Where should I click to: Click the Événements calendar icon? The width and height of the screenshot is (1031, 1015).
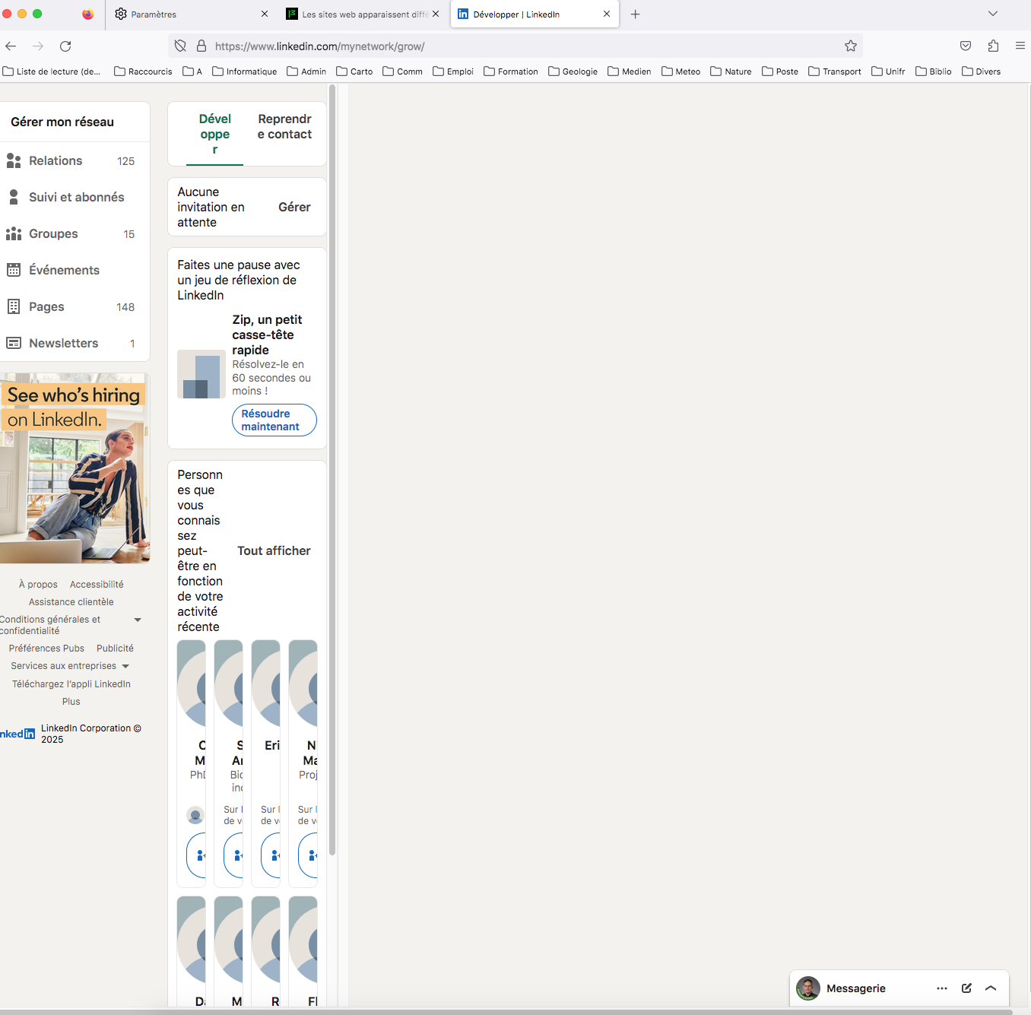14,271
